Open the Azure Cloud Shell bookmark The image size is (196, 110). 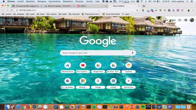coord(111,14)
